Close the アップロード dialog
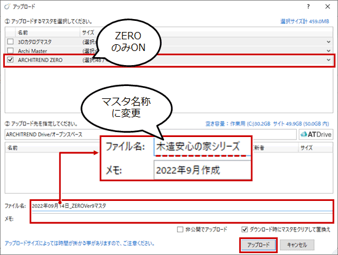 pos(328,7)
